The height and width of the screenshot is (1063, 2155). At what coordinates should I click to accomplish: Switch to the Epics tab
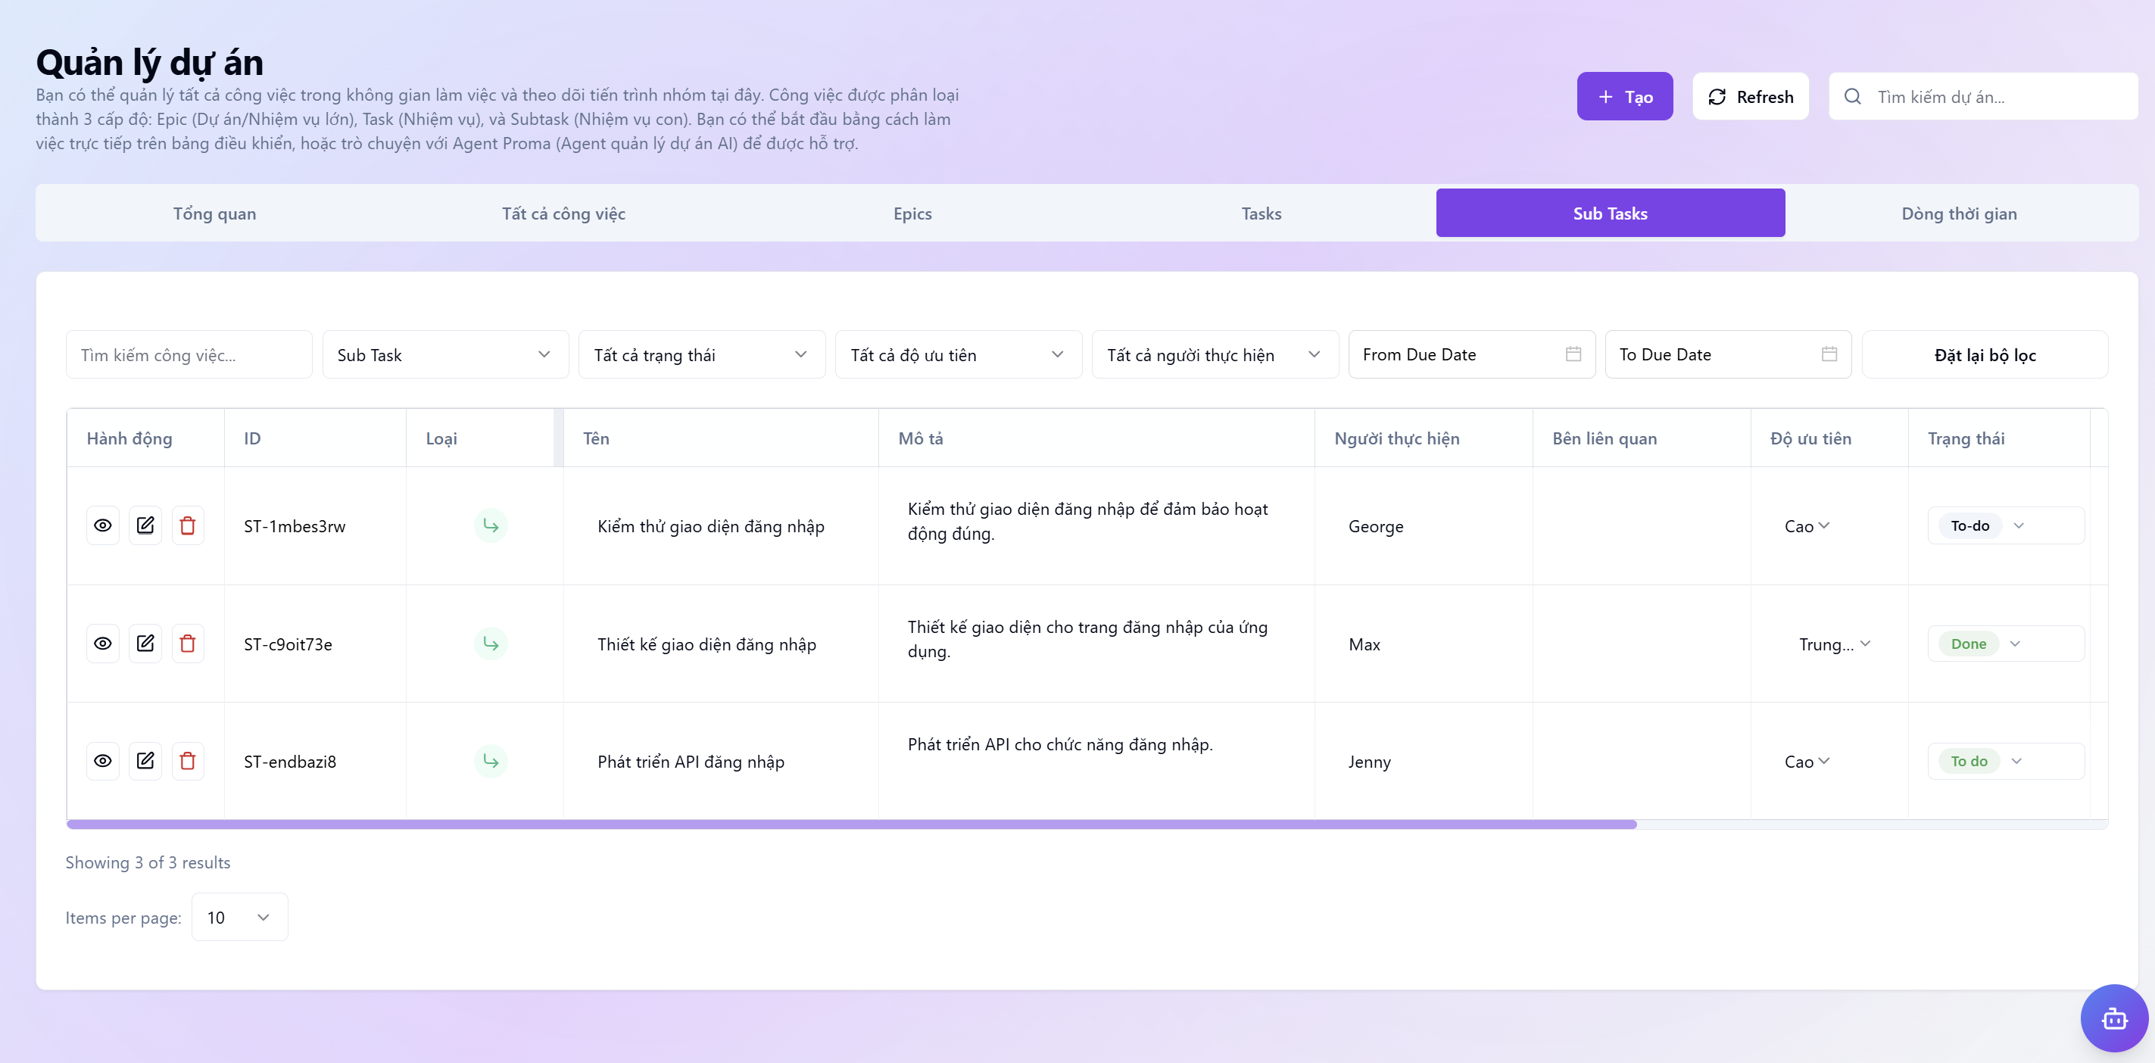tap(912, 214)
